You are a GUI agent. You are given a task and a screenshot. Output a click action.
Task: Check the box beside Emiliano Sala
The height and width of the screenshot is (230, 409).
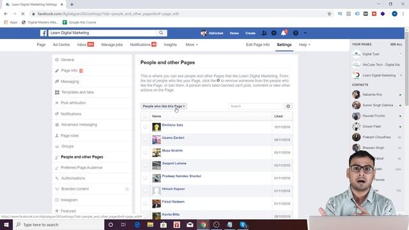point(145,127)
